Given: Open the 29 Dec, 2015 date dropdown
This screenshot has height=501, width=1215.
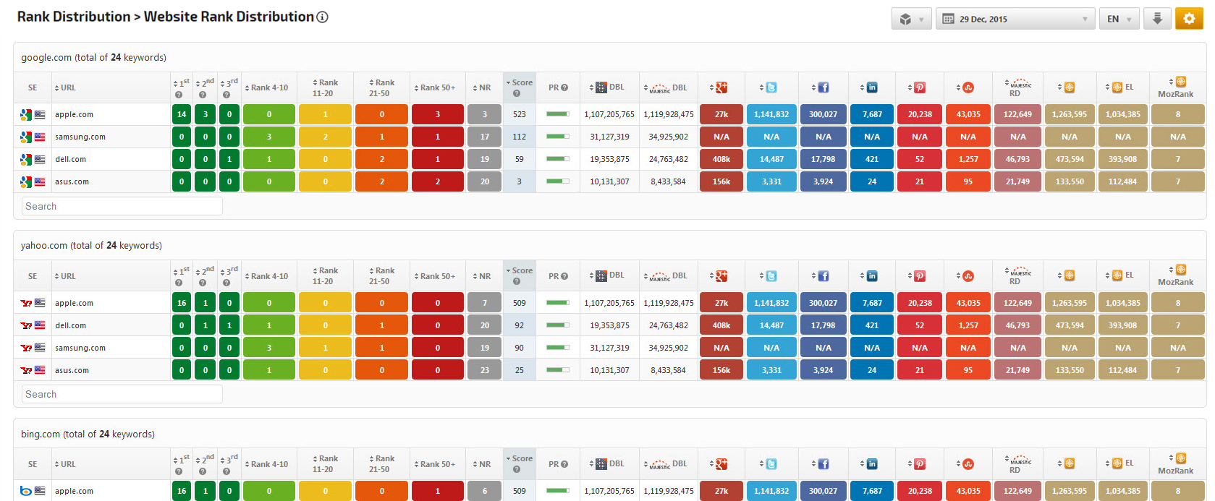Looking at the screenshot, I should pyautogui.click(x=1016, y=19).
